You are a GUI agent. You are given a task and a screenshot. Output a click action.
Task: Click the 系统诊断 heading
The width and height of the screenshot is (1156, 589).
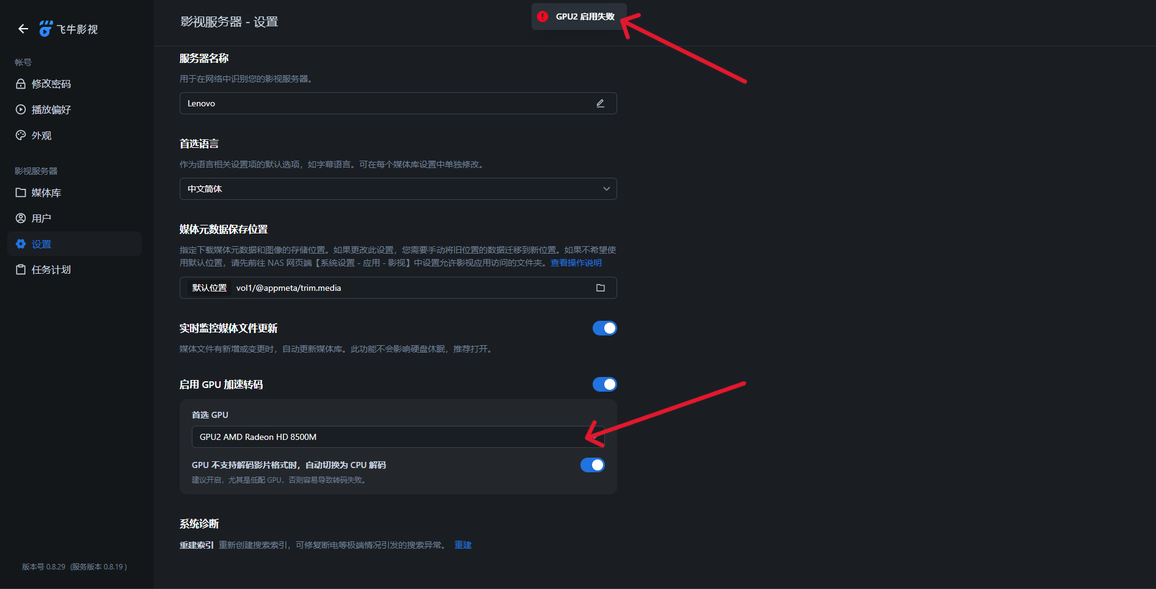pos(199,524)
